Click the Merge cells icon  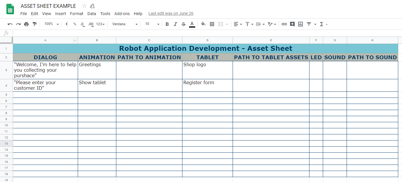[x=221, y=24]
